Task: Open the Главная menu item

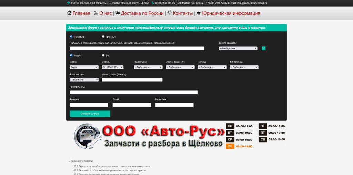Action: [81, 13]
